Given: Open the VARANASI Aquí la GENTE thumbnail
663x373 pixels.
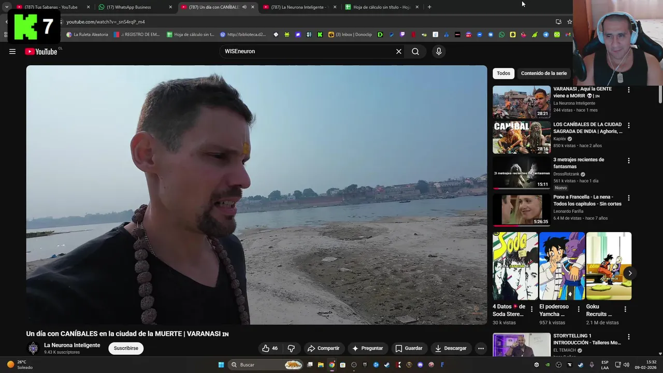Looking at the screenshot, I should (x=522, y=102).
